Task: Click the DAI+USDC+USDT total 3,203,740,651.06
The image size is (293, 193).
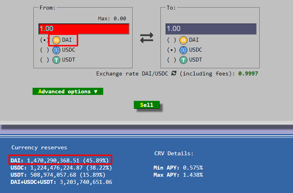Action: (x=61, y=182)
